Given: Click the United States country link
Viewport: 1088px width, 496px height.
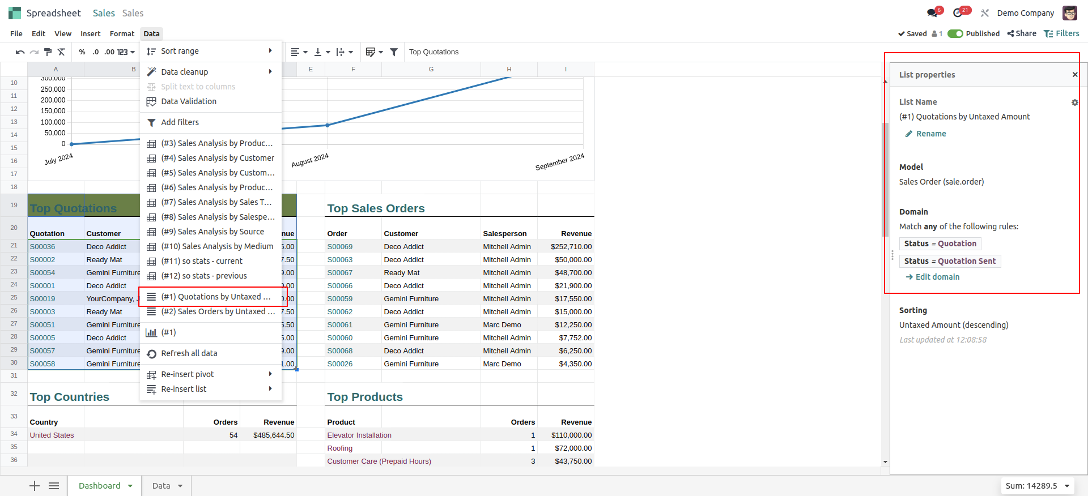Looking at the screenshot, I should click(x=52, y=435).
